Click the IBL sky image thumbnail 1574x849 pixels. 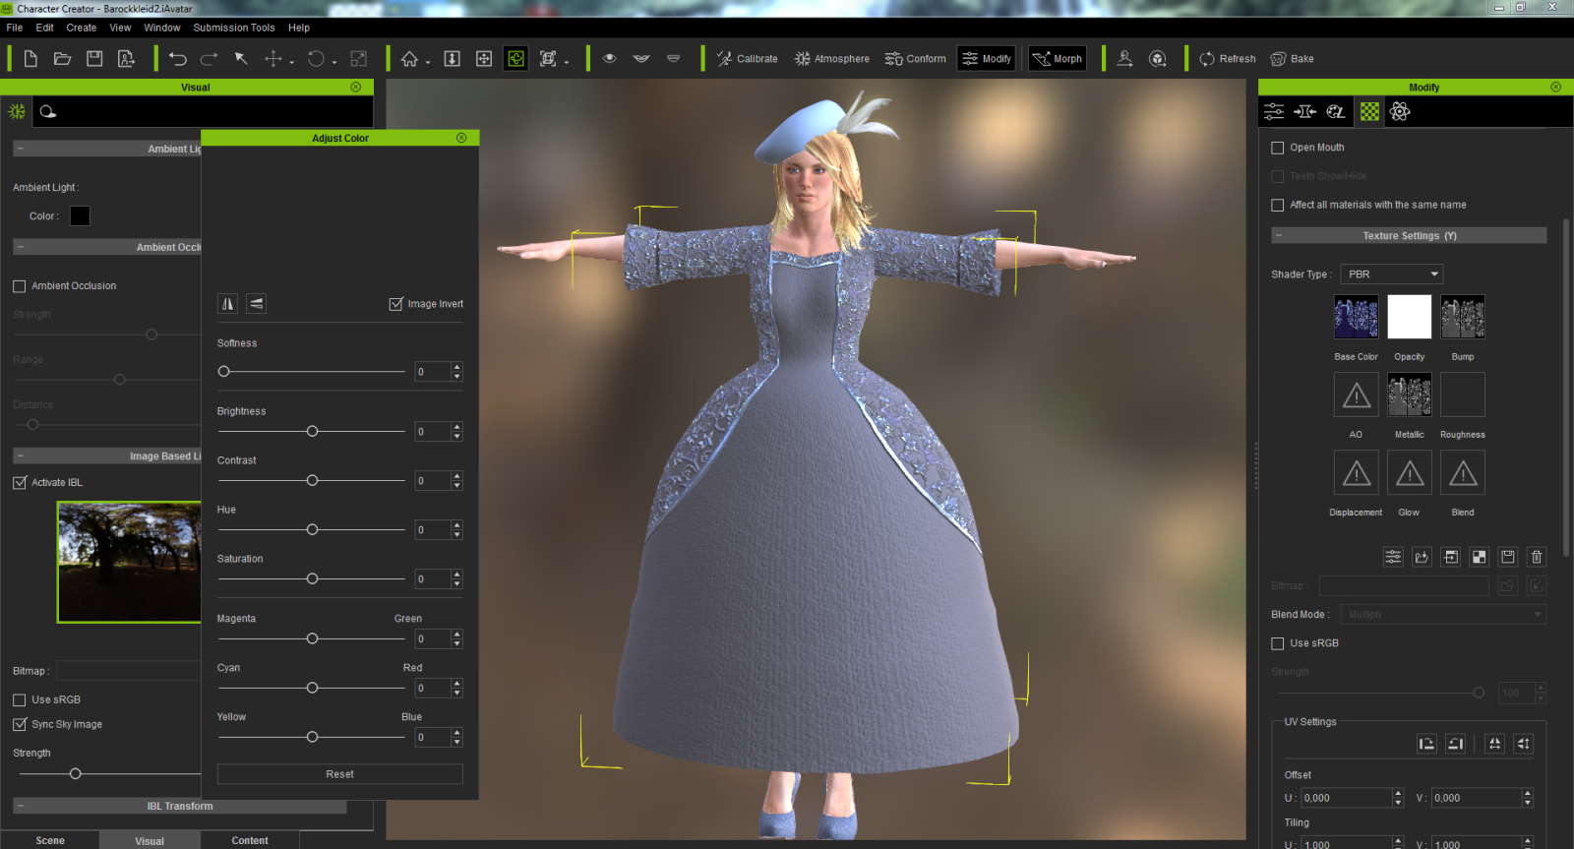click(129, 563)
